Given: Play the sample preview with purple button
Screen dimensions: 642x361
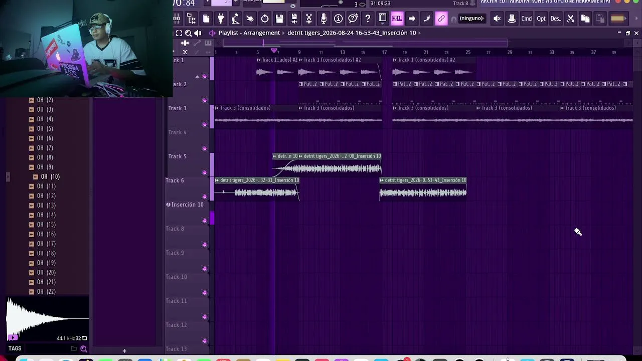Looking at the screenshot, I should [13, 337].
